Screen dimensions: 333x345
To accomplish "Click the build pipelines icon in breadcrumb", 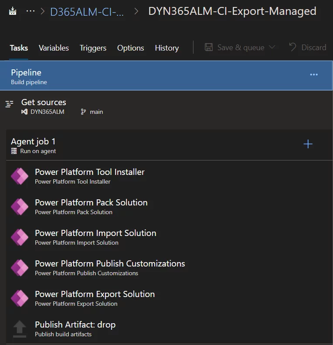I will point(13,11).
